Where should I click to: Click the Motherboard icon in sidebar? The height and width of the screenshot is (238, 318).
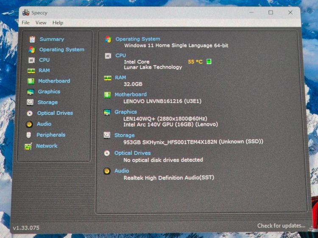click(31, 81)
